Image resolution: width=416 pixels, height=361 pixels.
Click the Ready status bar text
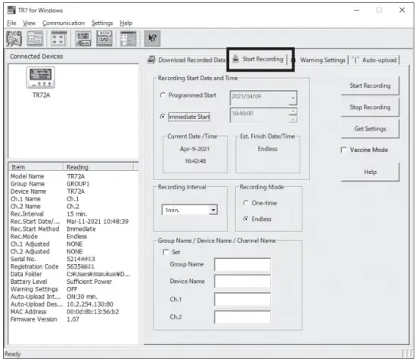12,354
